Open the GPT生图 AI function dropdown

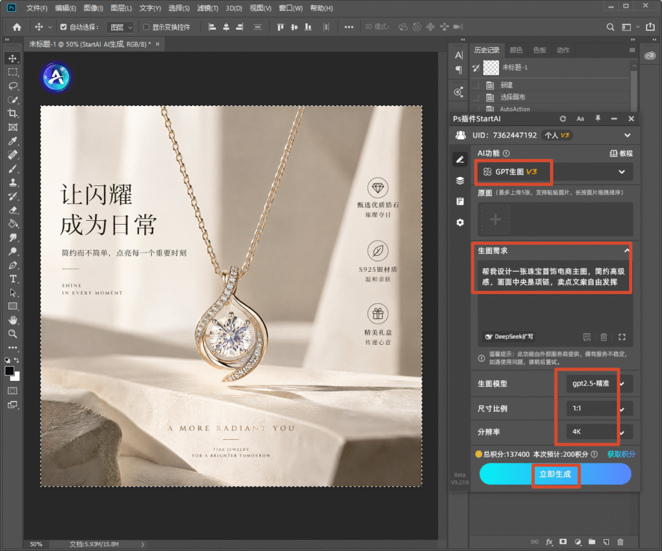tap(554, 172)
